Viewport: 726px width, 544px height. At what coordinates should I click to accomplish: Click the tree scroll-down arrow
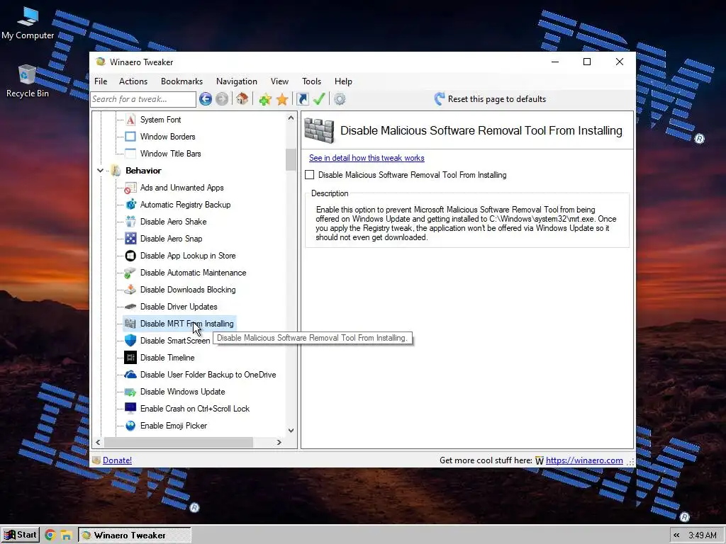point(291,431)
